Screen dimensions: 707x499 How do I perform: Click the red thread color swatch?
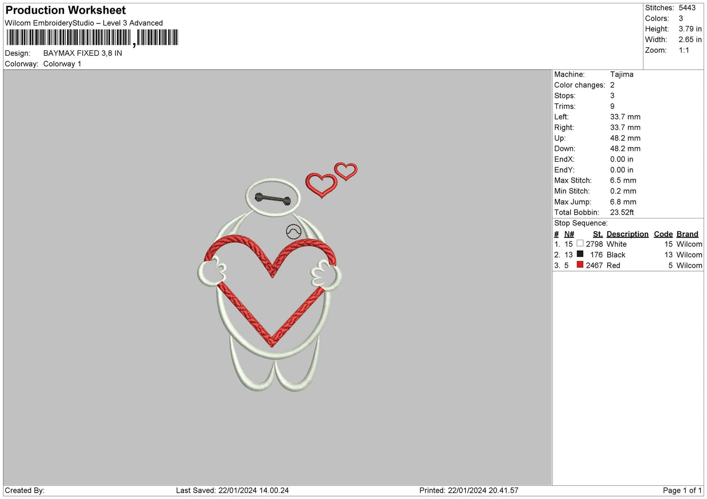coord(580,265)
